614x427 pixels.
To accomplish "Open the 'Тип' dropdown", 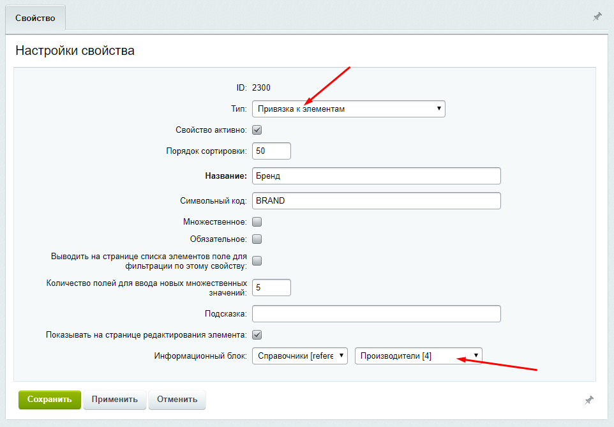I will coord(348,109).
